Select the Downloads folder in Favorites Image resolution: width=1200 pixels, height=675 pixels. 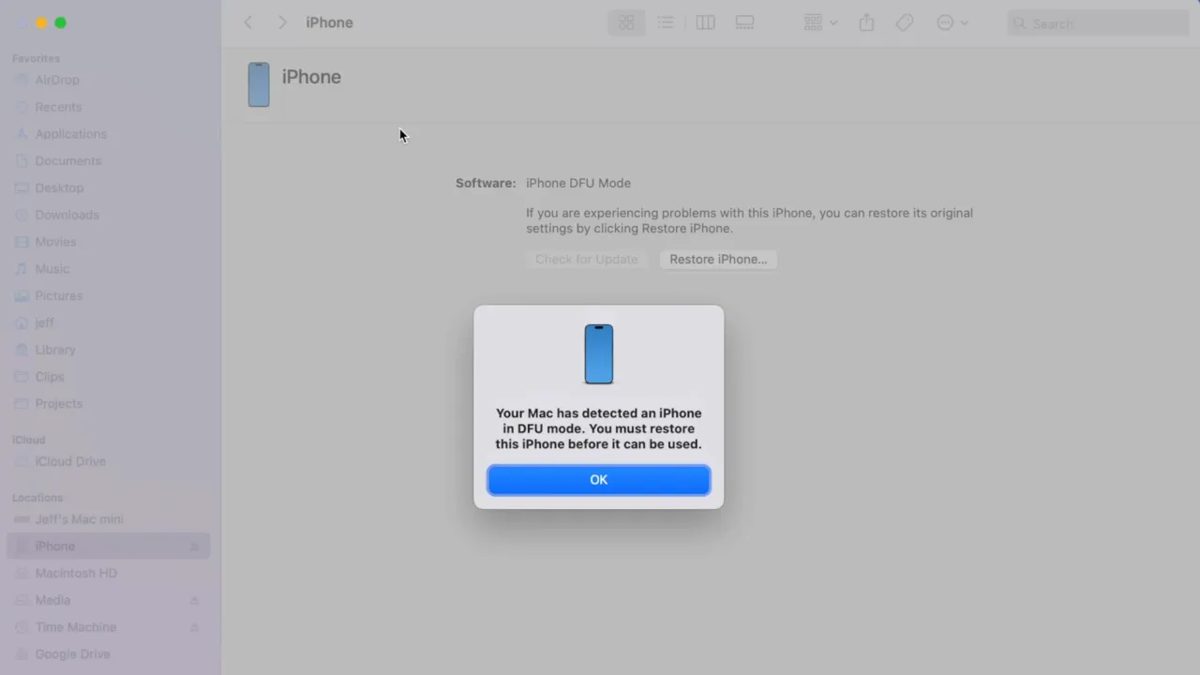pos(67,215)
